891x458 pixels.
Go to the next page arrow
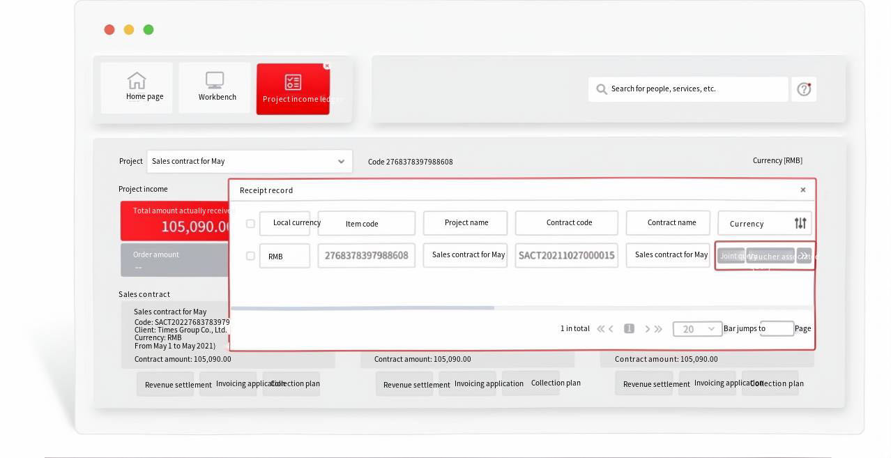point(647,329)
